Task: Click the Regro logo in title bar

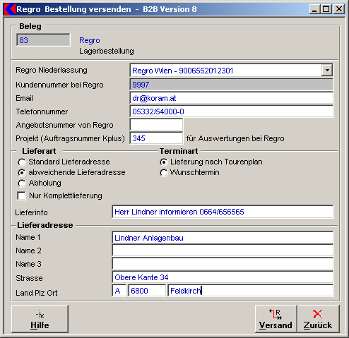Action: [x=10, y=9]
